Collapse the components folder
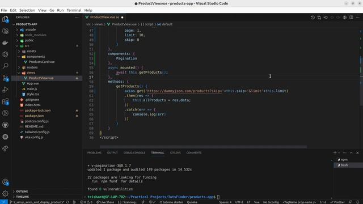 [19, 57]
